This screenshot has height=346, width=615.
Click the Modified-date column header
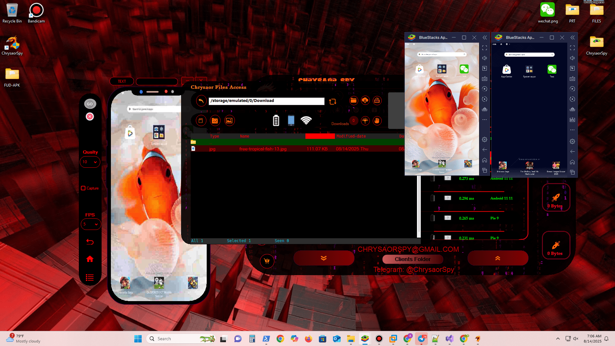coord(351,136)
